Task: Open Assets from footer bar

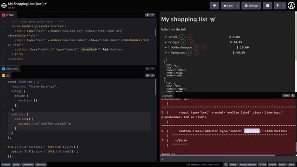Action: [16, 165]
